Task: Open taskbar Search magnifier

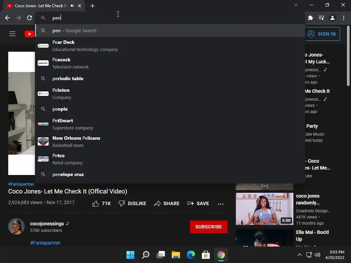Action: point(145,255)
